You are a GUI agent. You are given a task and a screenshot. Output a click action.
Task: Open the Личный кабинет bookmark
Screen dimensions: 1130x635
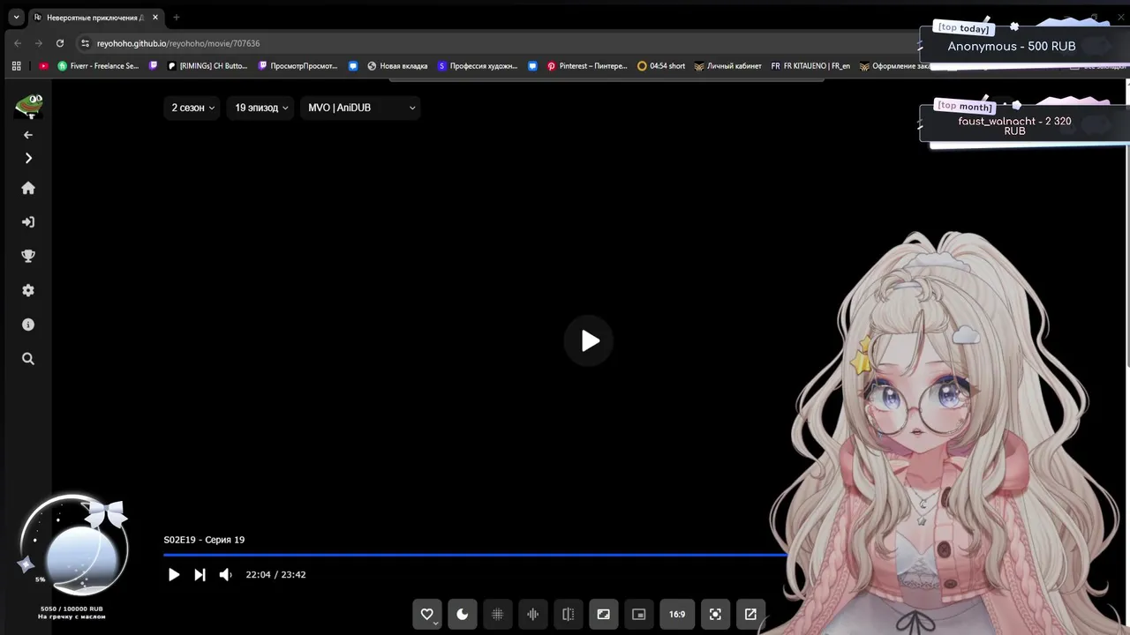point(727,66)
